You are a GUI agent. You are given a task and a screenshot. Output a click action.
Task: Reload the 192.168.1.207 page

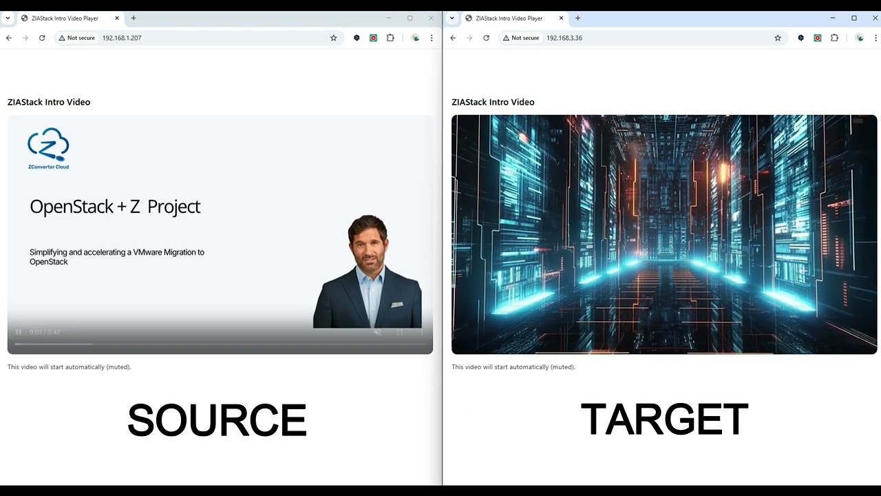pyautogui.click(x=42, y=38)
